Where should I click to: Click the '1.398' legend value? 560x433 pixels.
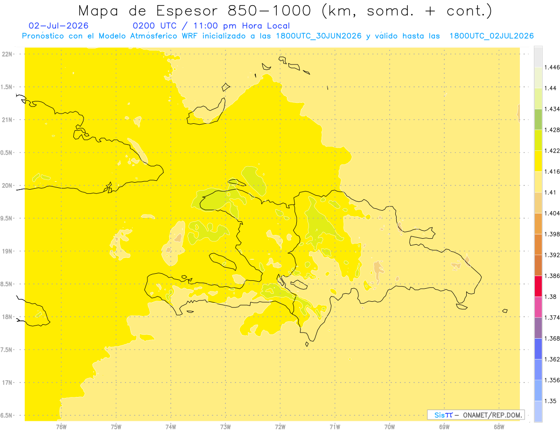pos(552,234)
